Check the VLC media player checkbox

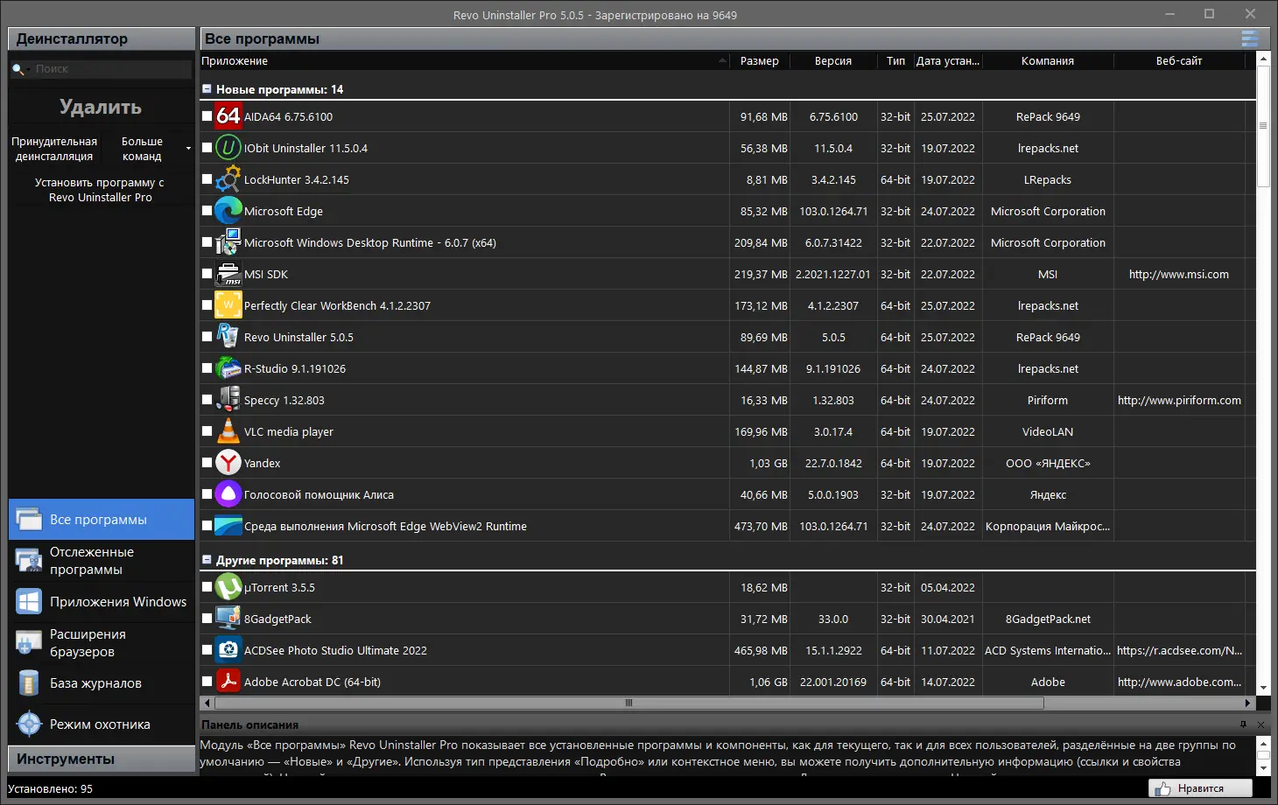207,430
